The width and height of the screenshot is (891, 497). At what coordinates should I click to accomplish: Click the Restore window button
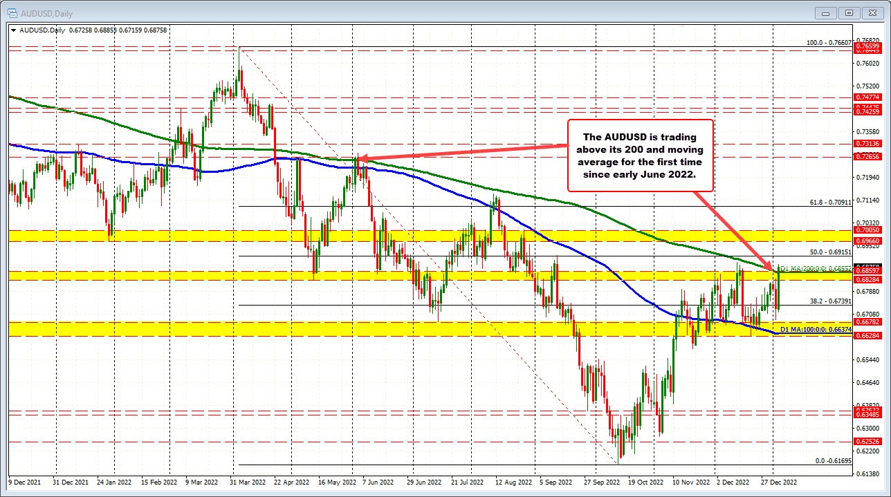(x=849, y=12)
